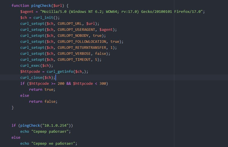Screen dimensions: 228x147
Task: Click the IP string "10.1.0.254"
Action: point(55,126)
